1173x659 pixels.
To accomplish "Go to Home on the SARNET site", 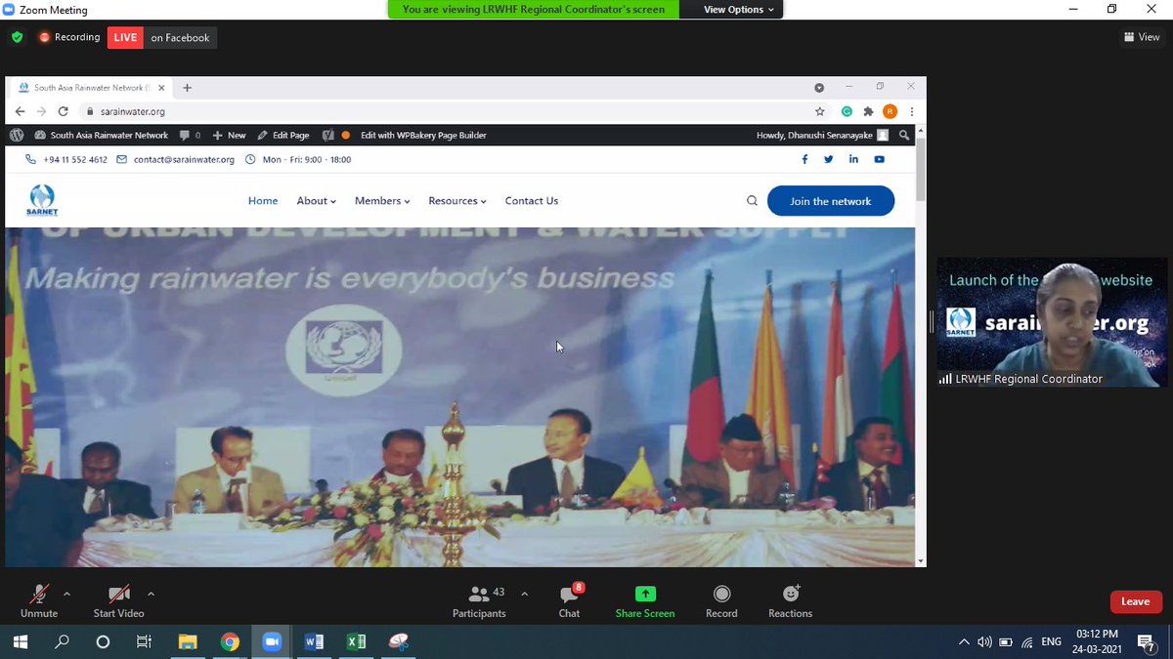I will pos(263,201).
